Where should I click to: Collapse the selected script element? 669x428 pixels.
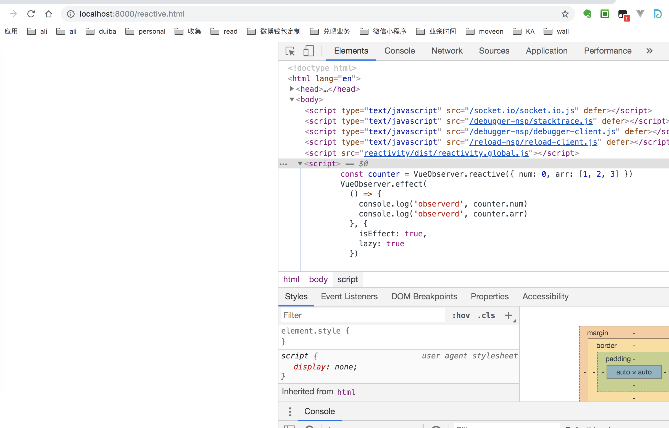click(x=300, y=164)
